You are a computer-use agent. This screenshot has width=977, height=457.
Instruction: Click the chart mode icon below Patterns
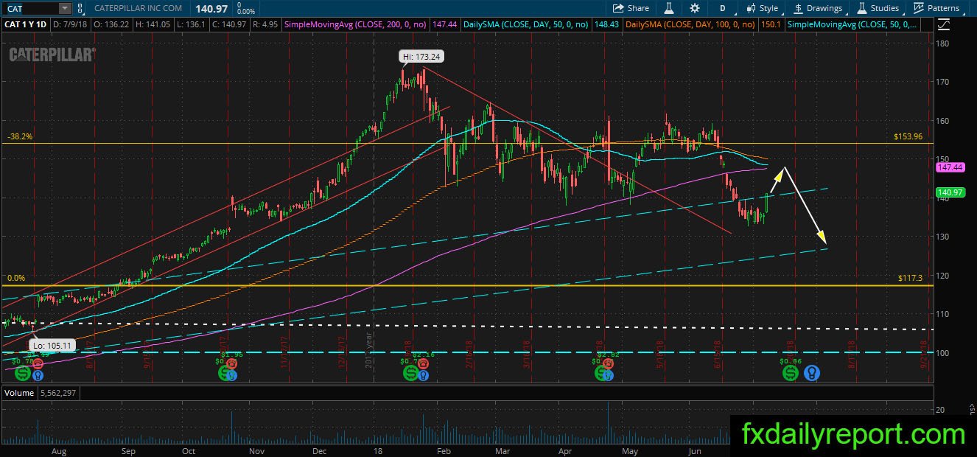click(x=945, y=24)
